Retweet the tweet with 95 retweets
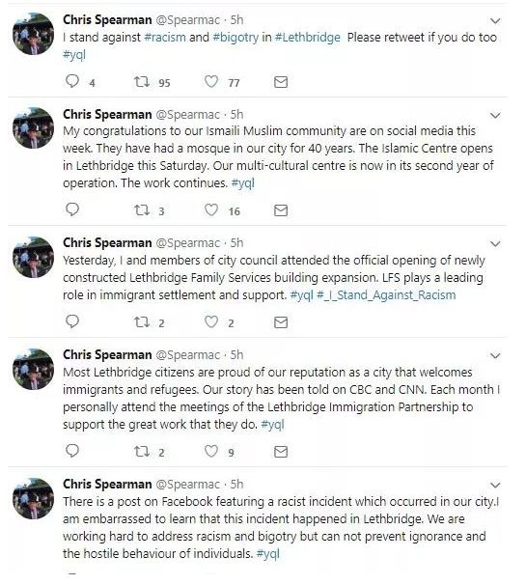This screenshot has height=585, width=526. click(142, 82)
